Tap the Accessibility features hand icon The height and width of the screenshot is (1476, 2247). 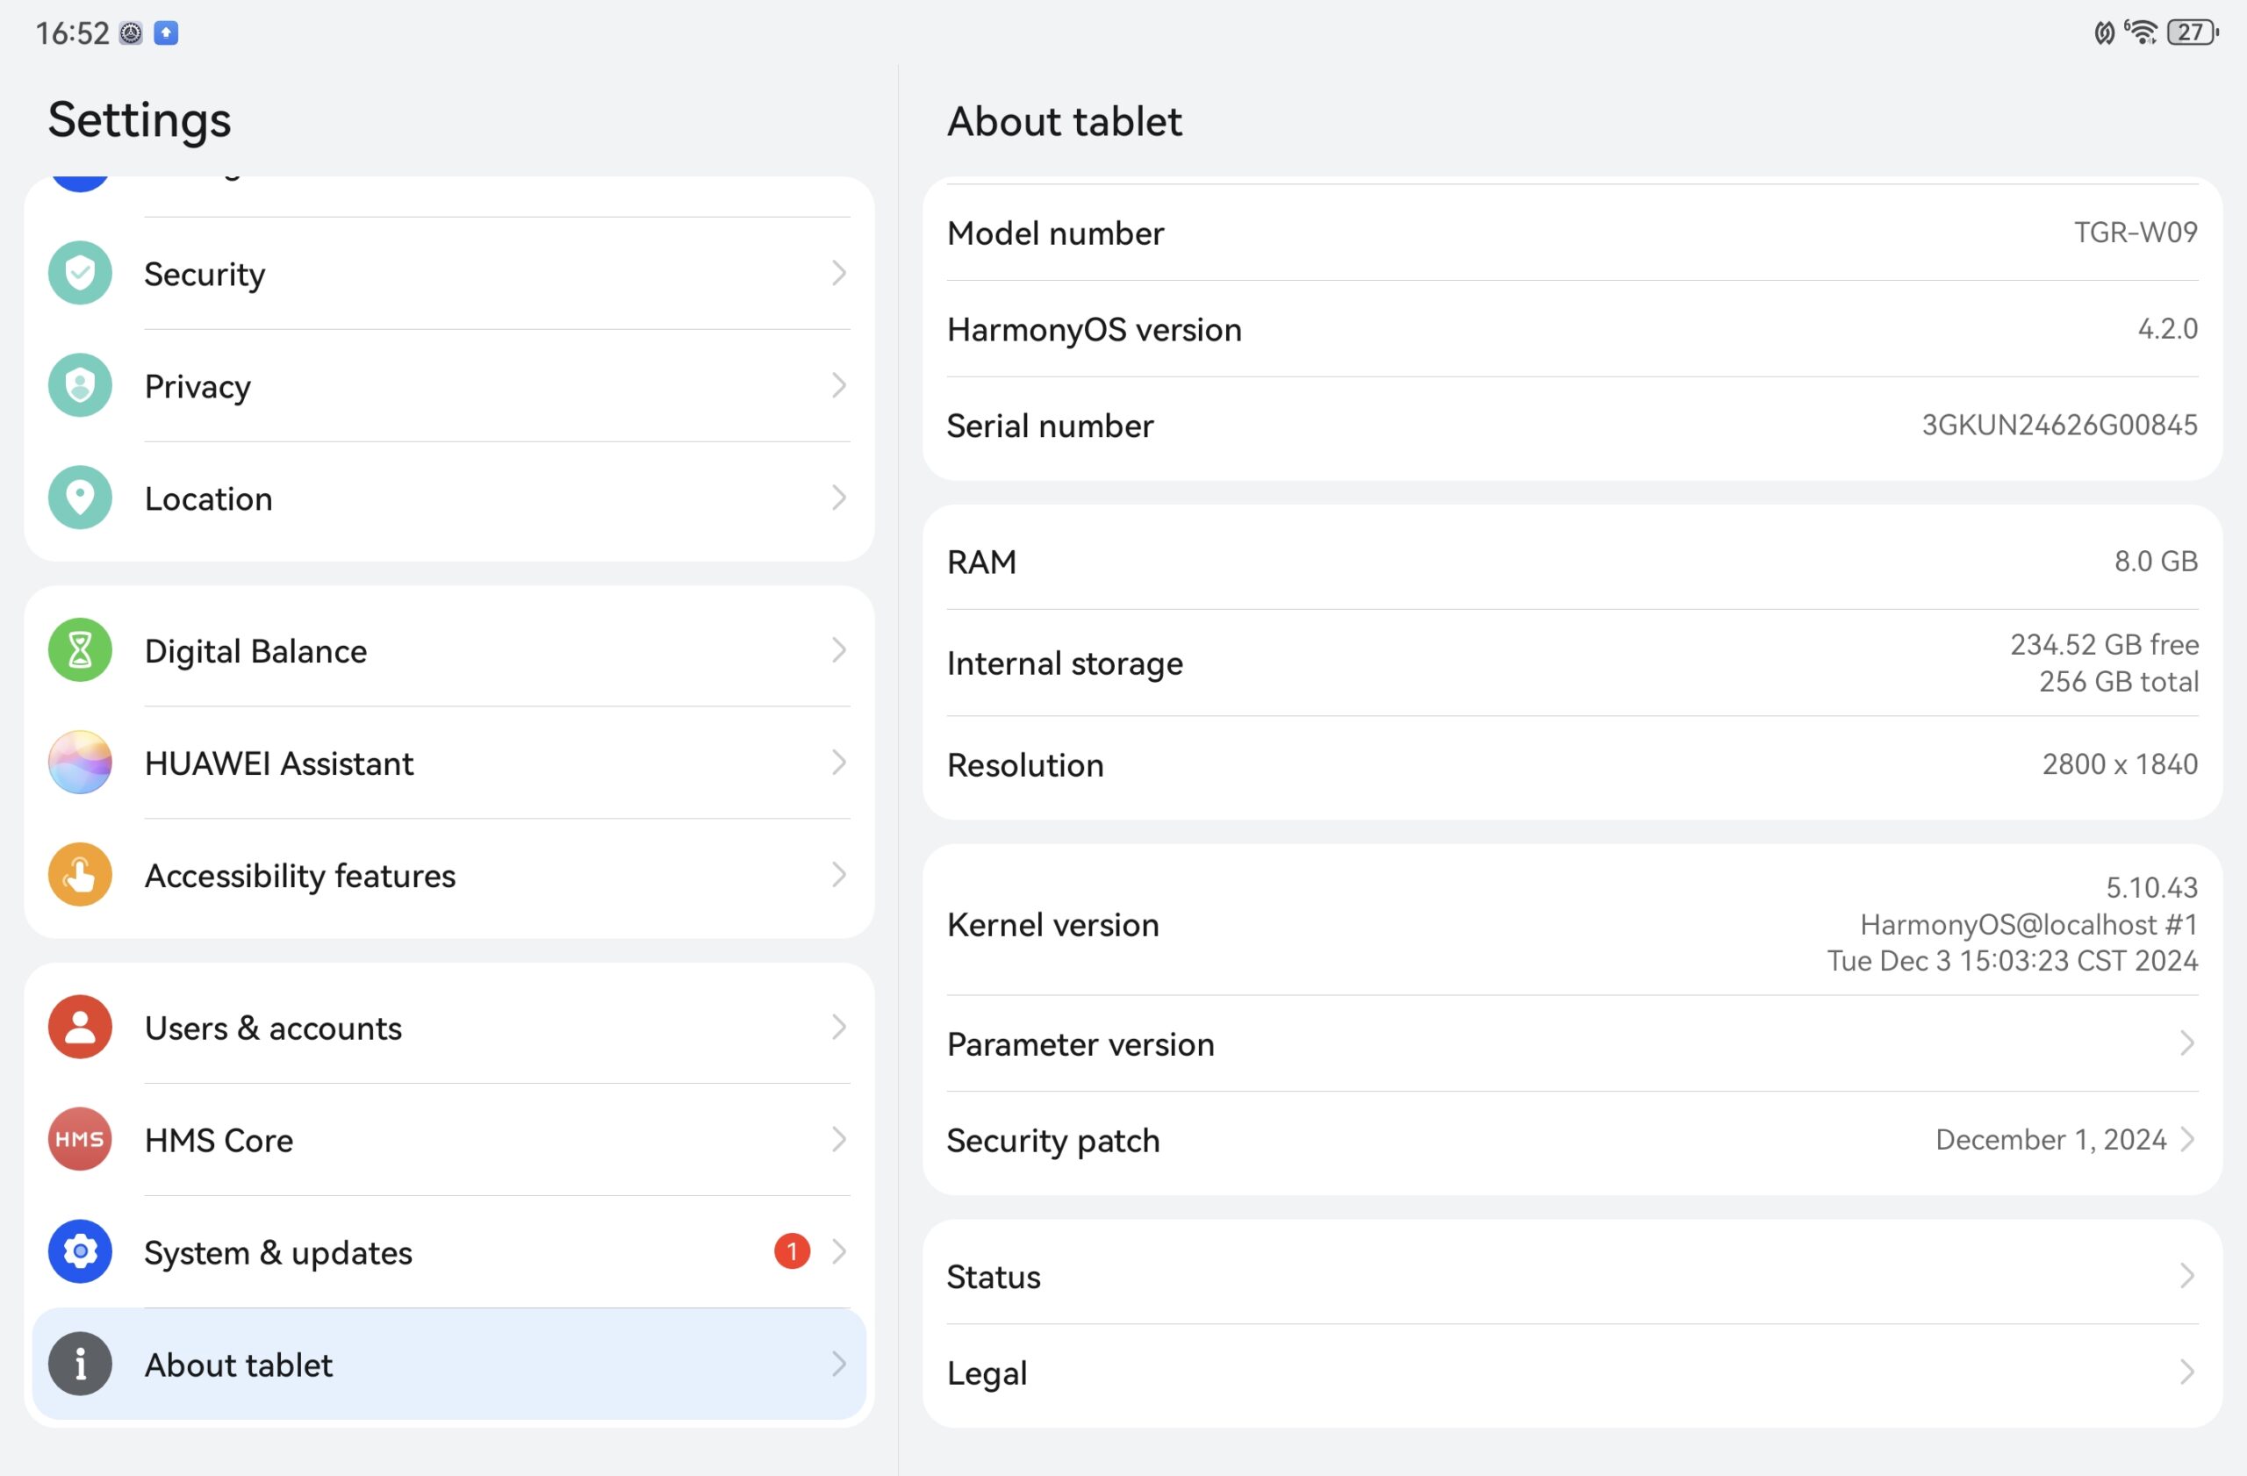click(80, 875)
